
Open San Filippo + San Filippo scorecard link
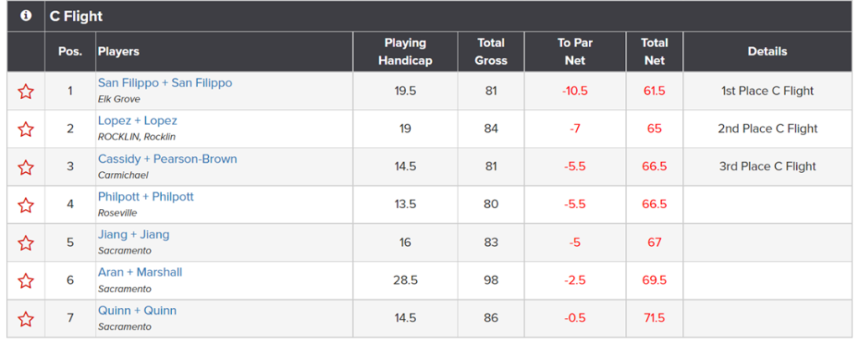pos(165,83)
